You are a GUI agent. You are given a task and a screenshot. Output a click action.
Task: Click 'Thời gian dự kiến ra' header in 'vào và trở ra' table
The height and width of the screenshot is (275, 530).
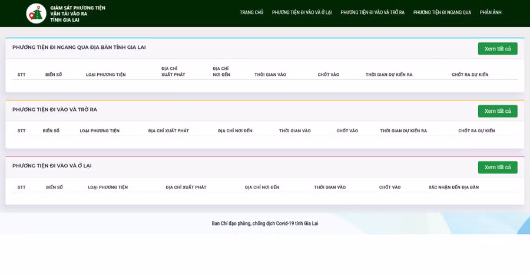(403, 131)
